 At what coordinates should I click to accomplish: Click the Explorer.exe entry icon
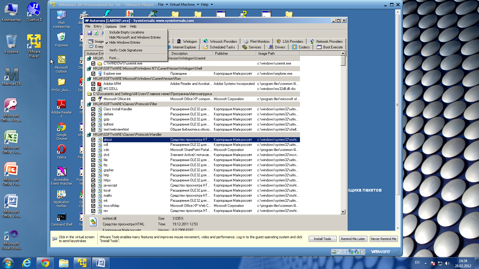coord(100,74)
